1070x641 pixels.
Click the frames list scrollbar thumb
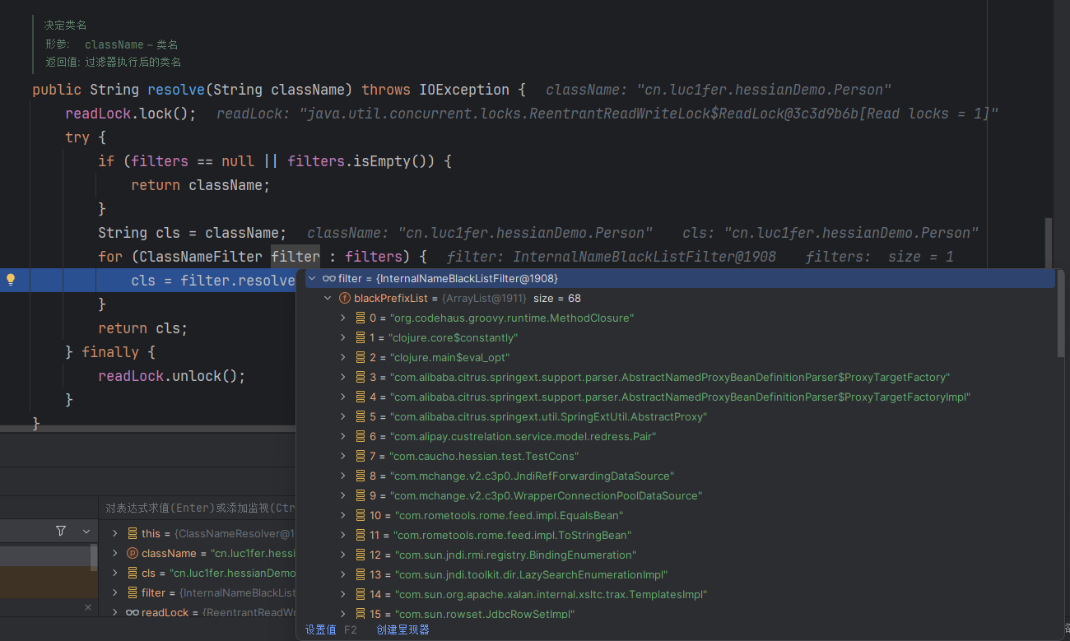tap(93, 557)
